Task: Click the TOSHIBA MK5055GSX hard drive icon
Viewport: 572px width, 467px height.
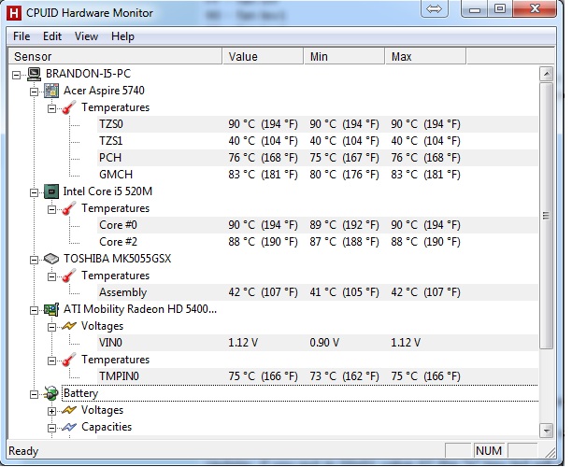Action: (x=51, y=260)
